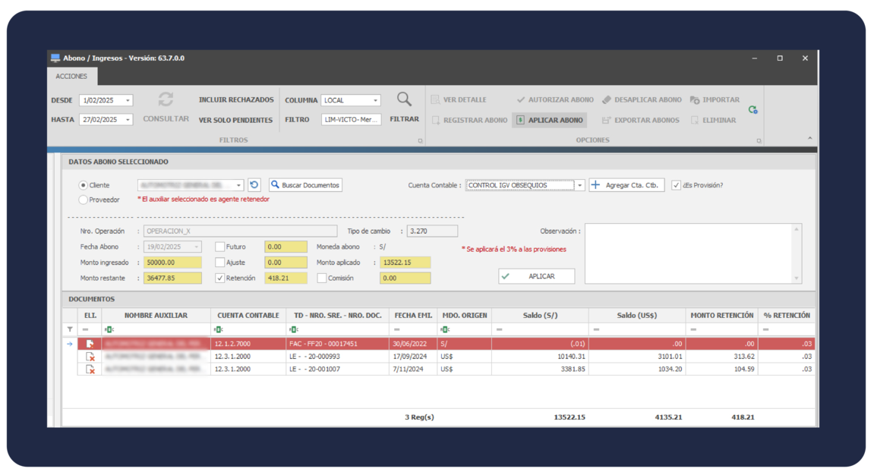The width and height of the screenshot is (874, 475).
Task: Click the FILTRAR magnifying glass icon
Action: tap(404, 100)
